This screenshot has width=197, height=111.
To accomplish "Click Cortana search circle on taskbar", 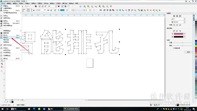I will point(7,109).
